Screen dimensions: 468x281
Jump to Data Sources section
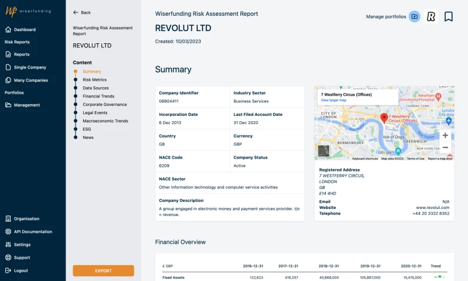coord(95,88)
